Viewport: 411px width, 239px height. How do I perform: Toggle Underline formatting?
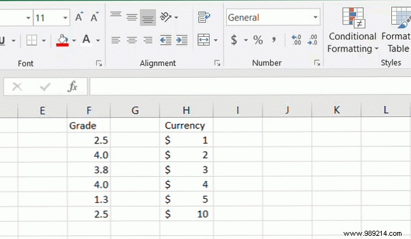pos(3,41)
